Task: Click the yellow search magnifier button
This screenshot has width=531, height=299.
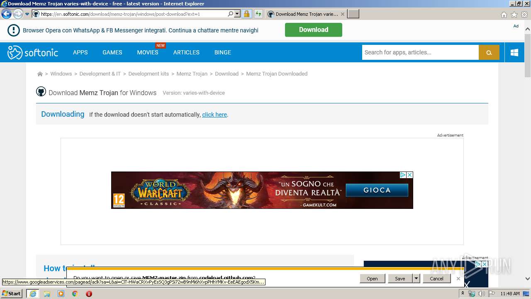Action: pyautogui.click(x=489, y=52)
